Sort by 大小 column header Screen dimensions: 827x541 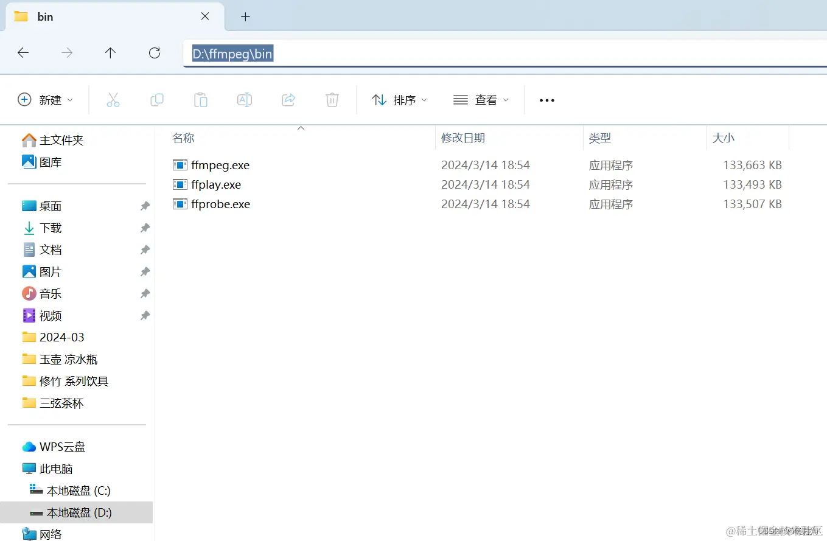tap(724, 138)
